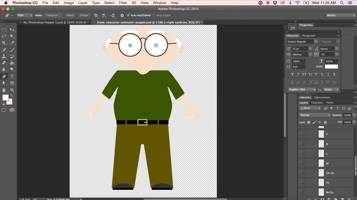Select the Horizontal Type tool
The height and width of the screenshot is (200, 357).
[x=12, y=76]
